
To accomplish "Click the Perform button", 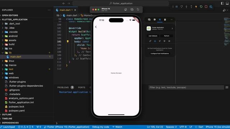I will (166, 36).
